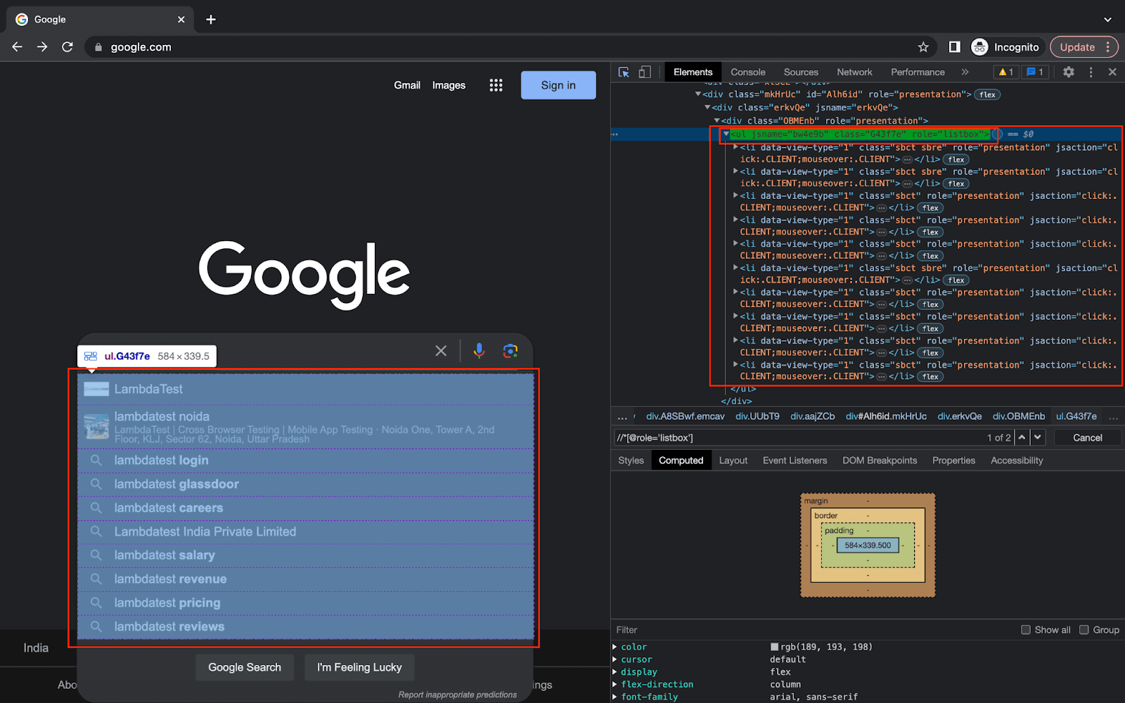Collapse the div class erkvQe node
Image resolution: width=1125 pixels, height=703 pixels.
point(707,108)
